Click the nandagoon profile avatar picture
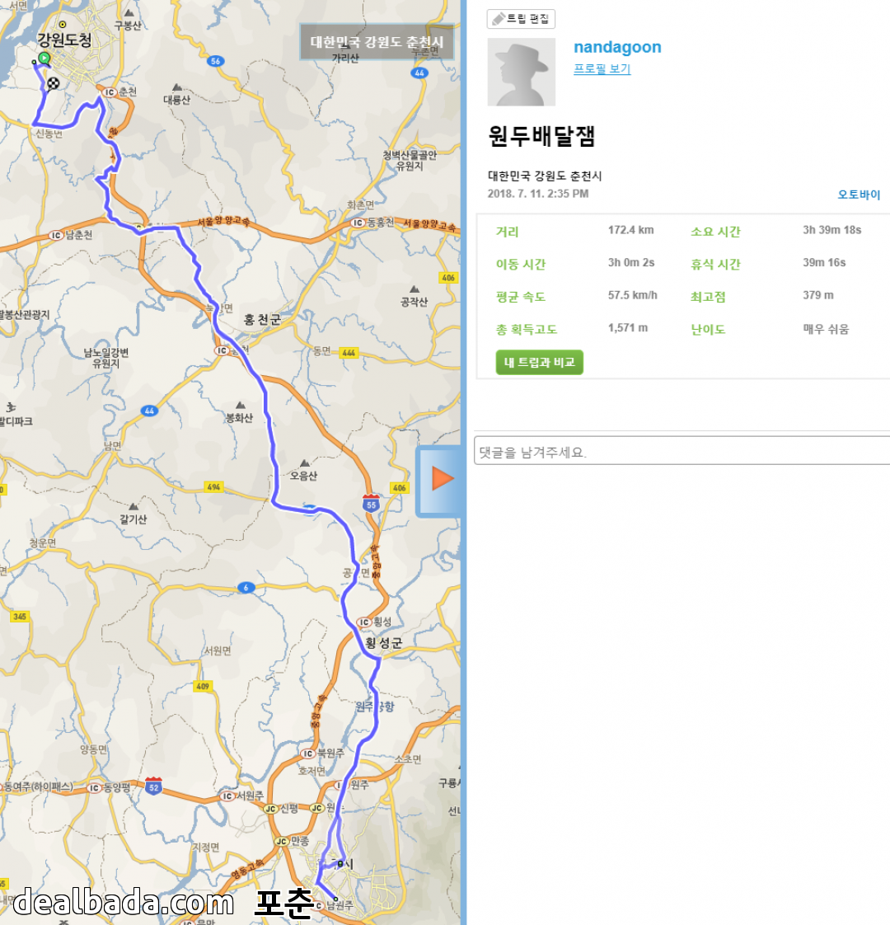 pos(522,72)
